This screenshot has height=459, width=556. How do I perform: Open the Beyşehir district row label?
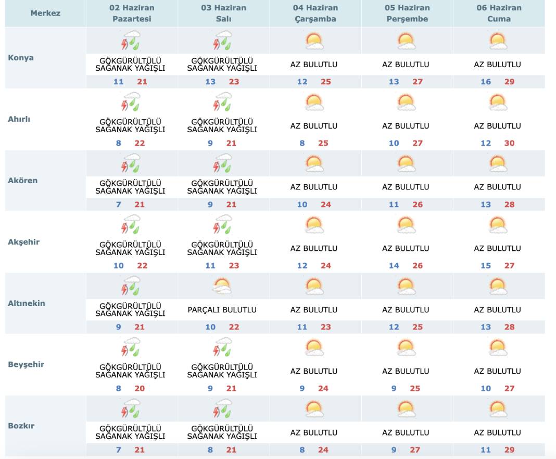click(x=26, y=364)
